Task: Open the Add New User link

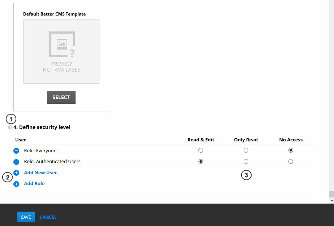Action: click(x=40, y=173)
